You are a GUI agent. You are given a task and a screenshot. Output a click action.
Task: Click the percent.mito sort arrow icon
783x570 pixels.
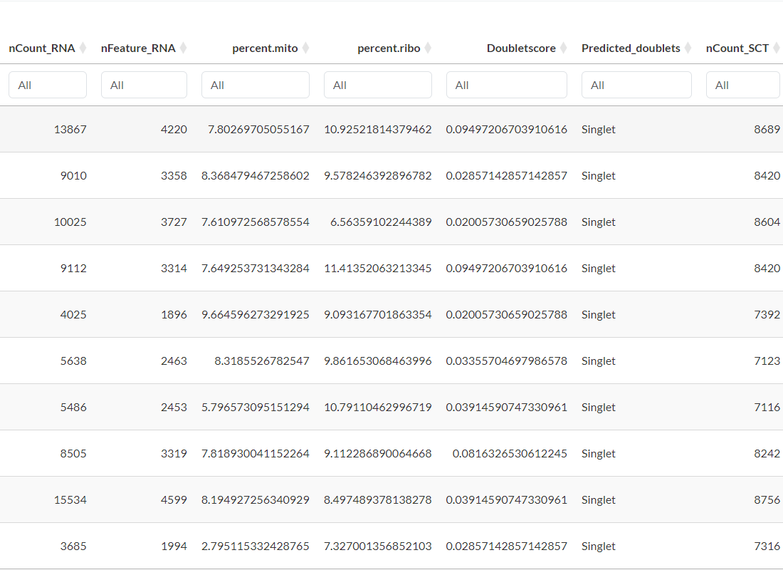point(305,48)
